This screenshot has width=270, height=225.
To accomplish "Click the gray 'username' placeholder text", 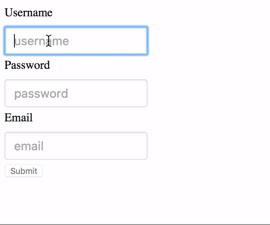I will coord(42,41).
